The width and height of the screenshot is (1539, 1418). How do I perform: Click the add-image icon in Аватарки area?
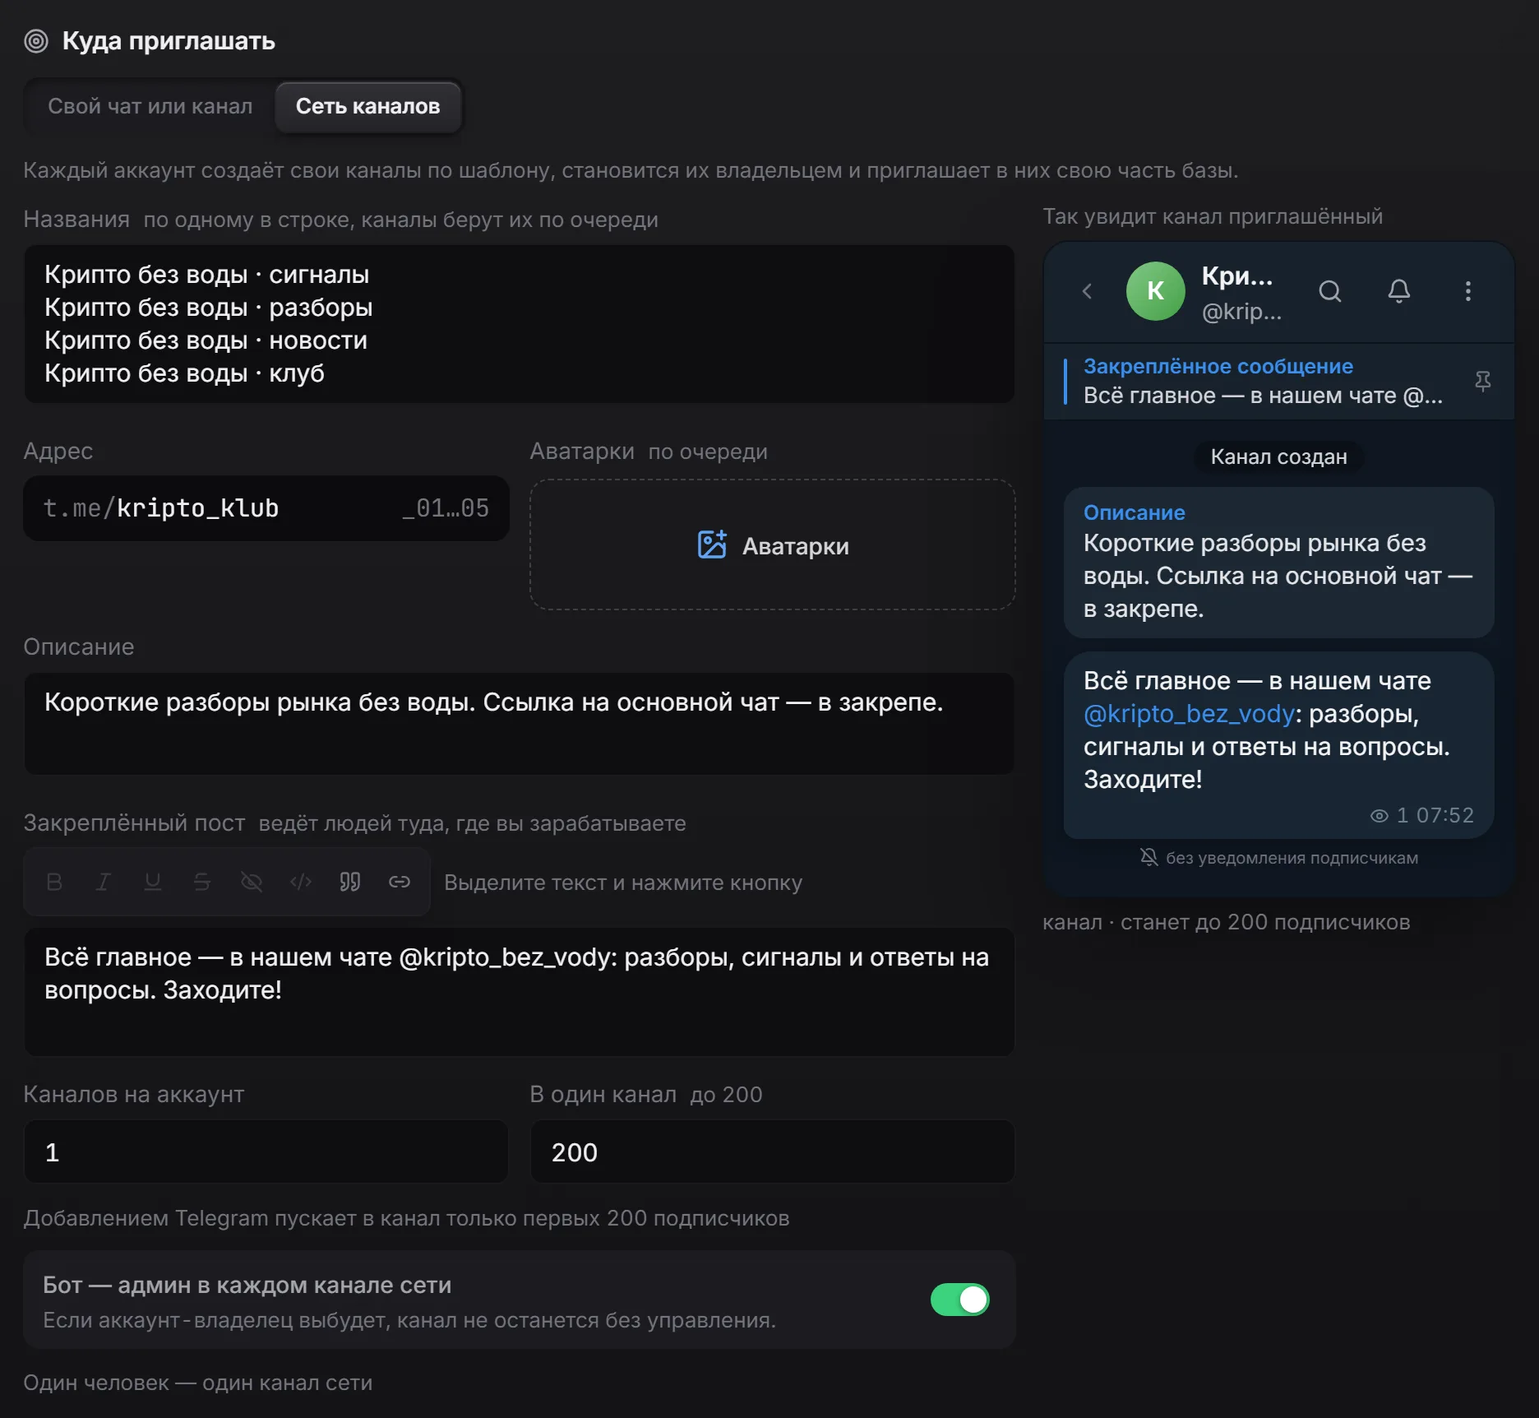click(x=712, y=544)
